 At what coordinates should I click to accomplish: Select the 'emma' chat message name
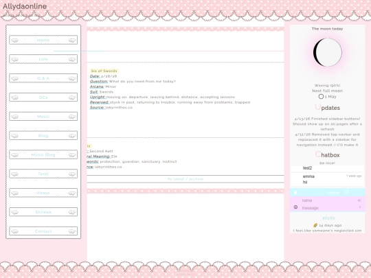[308, 176]
